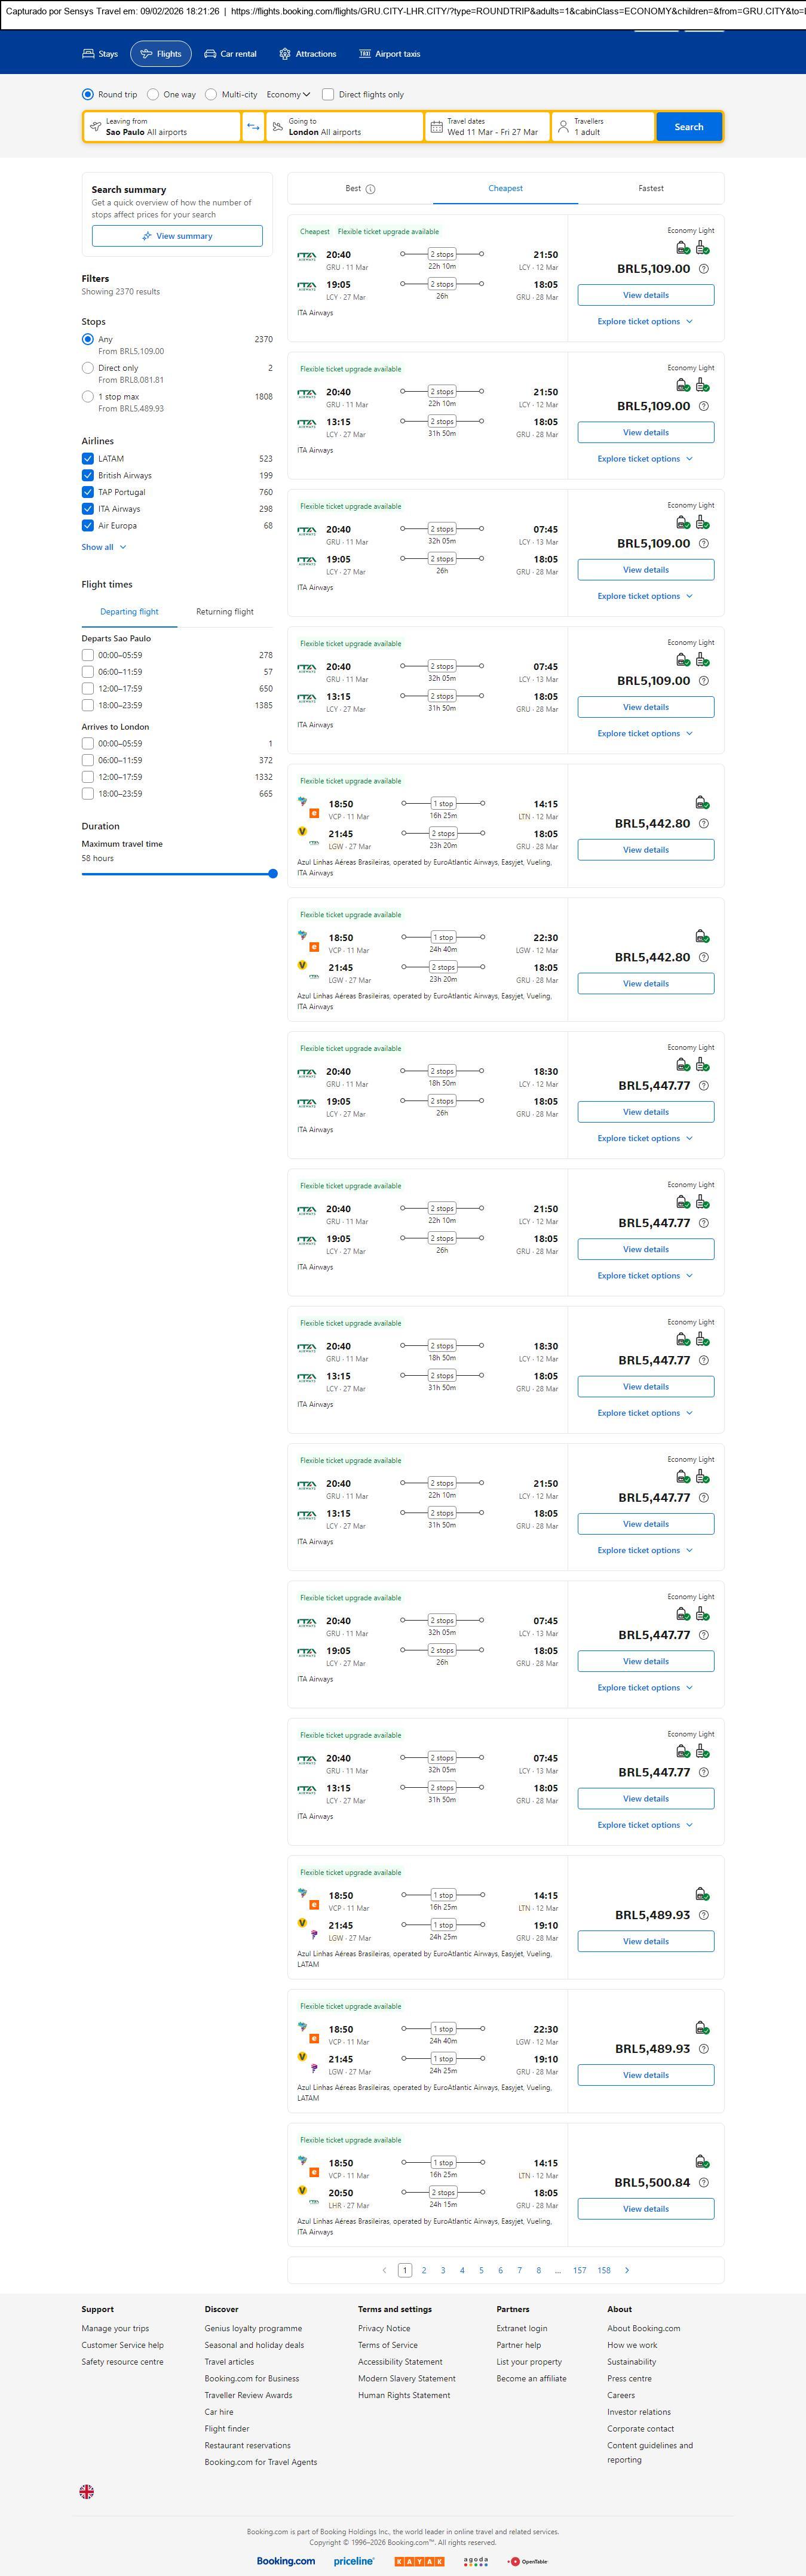Click the next page arrow in pagination
This screenshot has height=2576, width=806.
(627, 2270)
